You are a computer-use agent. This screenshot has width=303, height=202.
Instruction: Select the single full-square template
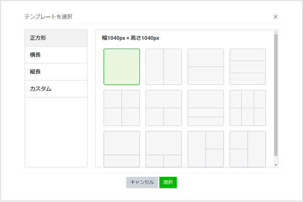122,67
